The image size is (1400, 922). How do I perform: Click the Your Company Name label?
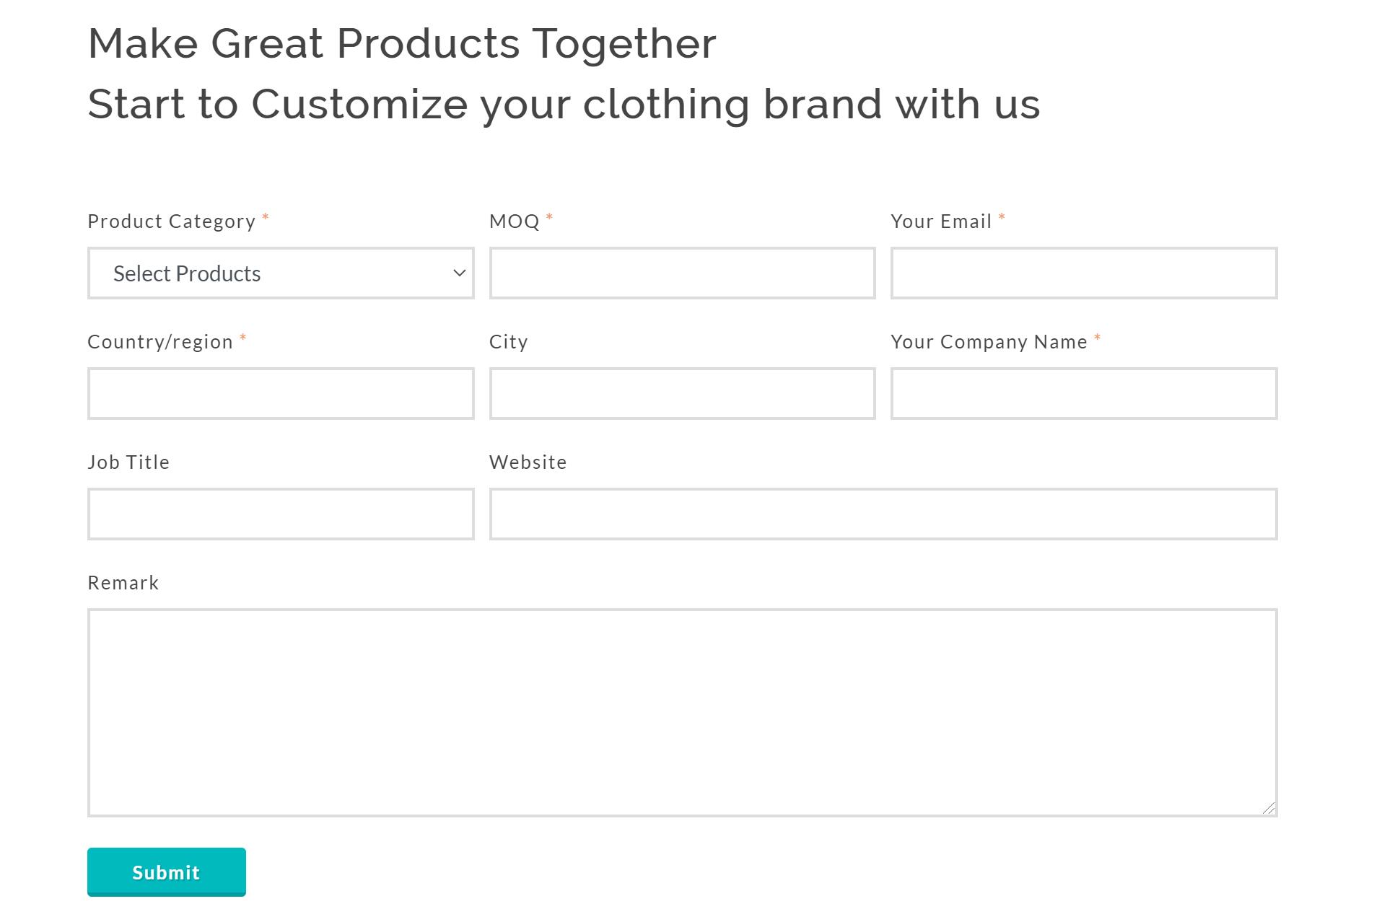(x=988, y=342)
